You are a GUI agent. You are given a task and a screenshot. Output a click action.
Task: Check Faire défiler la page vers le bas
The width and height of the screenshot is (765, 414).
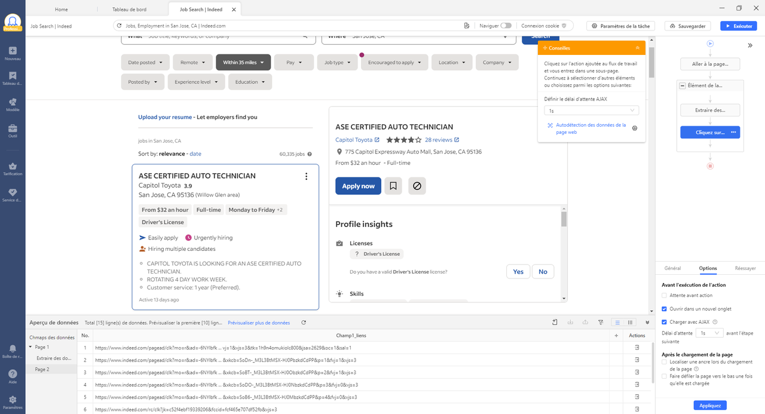pos(664,376)
